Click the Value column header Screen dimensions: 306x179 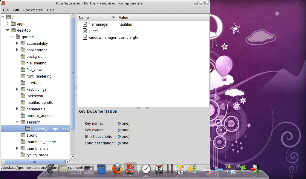pos(163,17)
